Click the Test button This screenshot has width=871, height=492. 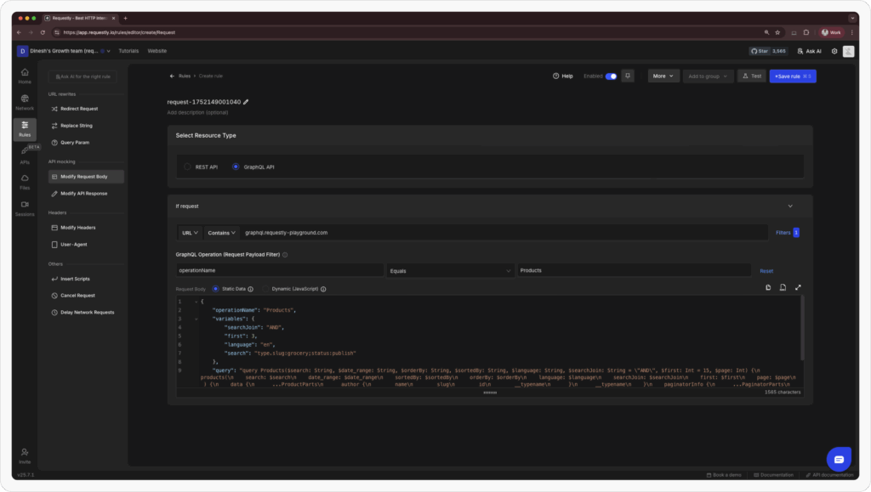tap(752, 76)
